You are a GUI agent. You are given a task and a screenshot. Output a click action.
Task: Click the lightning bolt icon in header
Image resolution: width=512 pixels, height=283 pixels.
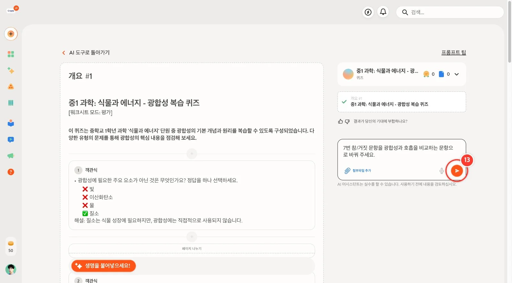[368, 12]
